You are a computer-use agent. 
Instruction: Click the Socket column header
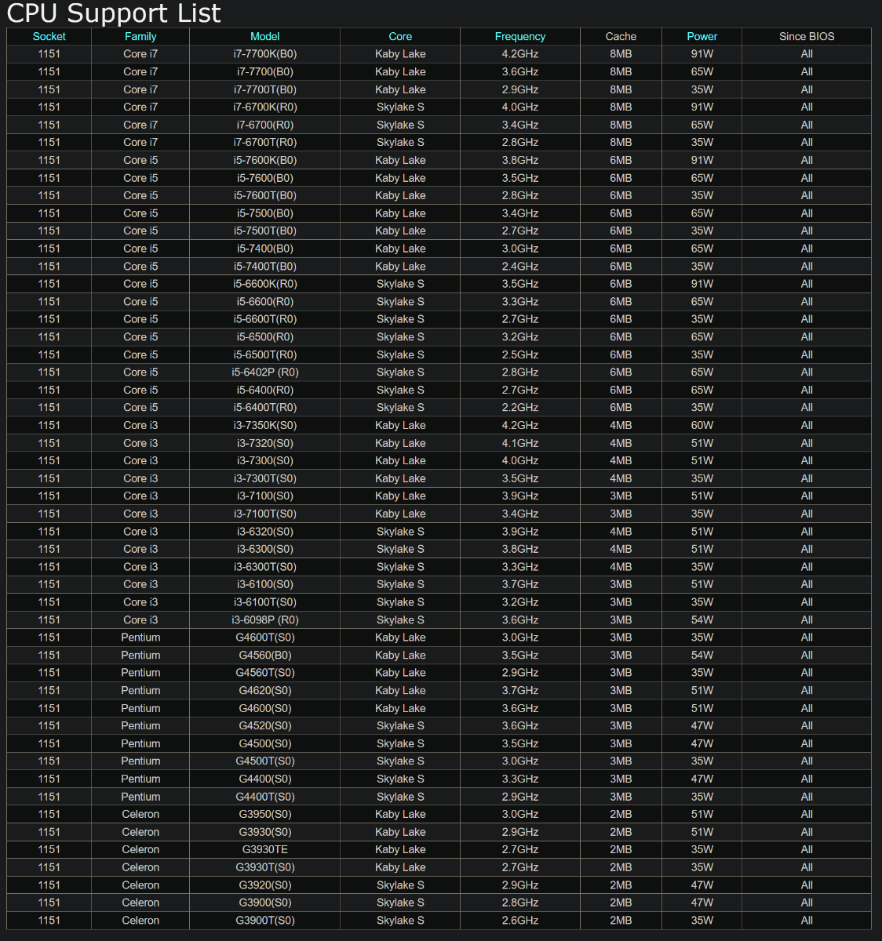click(x=49, y=36)
